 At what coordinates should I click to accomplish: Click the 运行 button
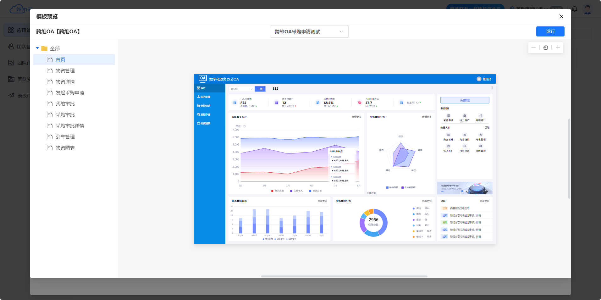click(x=550, y=31)
